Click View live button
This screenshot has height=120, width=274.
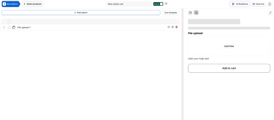pos(258,4)
